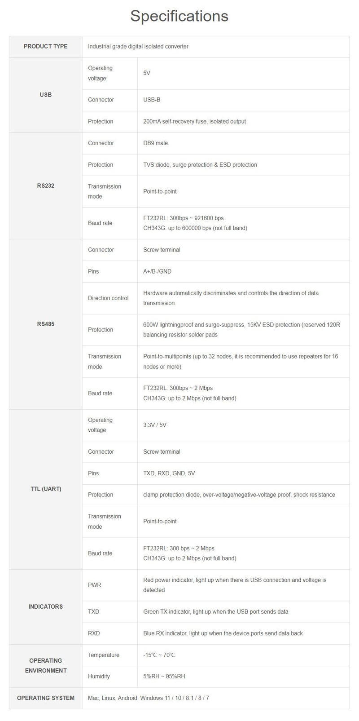Select the TTL (UART) header cell
The height and width of the screenshot is (721, 359).
pos(46,489)
